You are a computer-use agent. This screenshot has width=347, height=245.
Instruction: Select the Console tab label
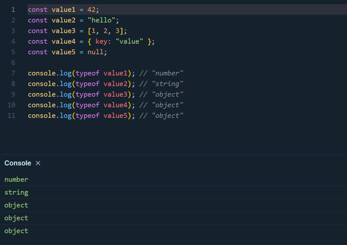(x=18, y=163)
